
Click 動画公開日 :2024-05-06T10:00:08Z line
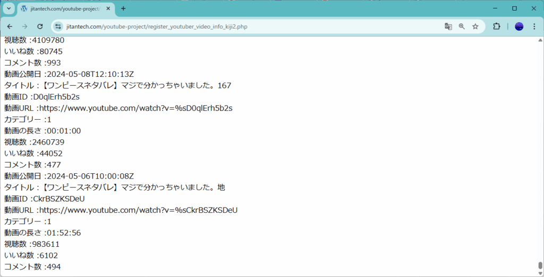point(69,176)
